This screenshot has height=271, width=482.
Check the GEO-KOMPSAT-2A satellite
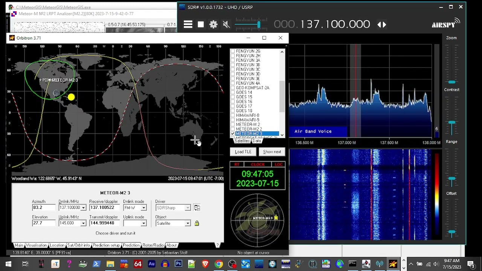[233, 88]
